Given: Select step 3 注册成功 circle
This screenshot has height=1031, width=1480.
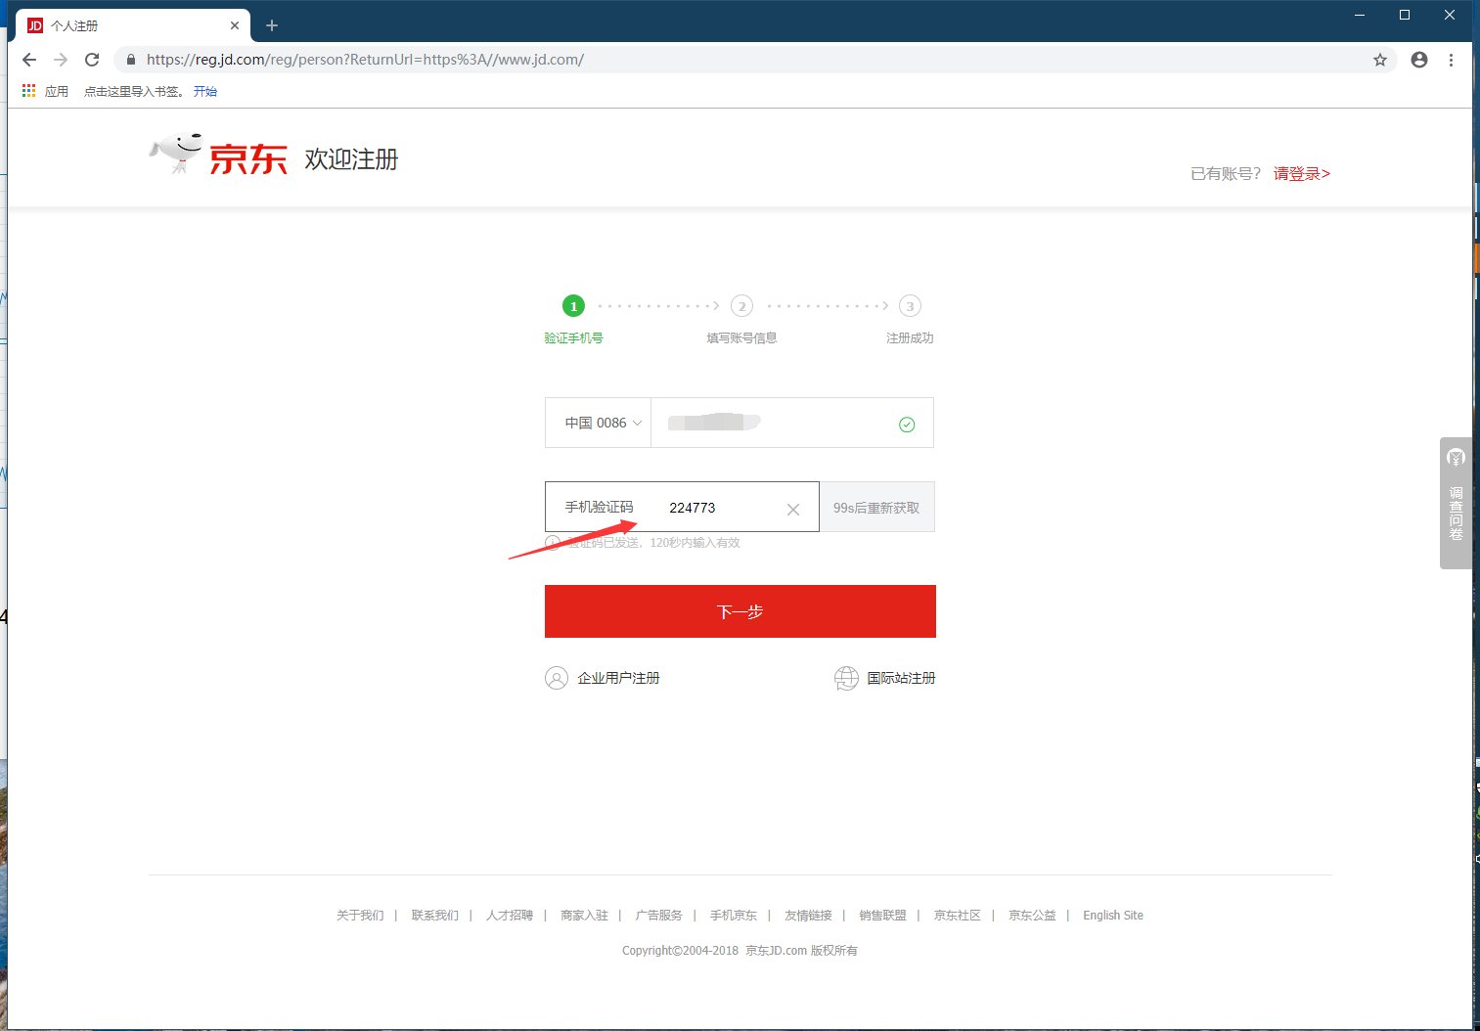Looking at the screenshot, I should point(910,305).
